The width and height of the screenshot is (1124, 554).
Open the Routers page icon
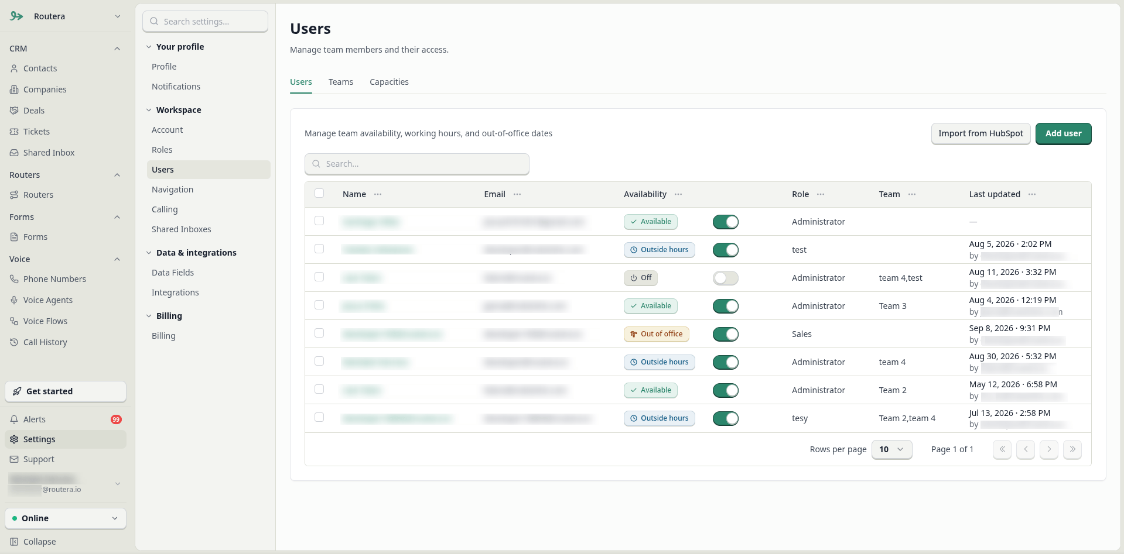click(14, 195)
